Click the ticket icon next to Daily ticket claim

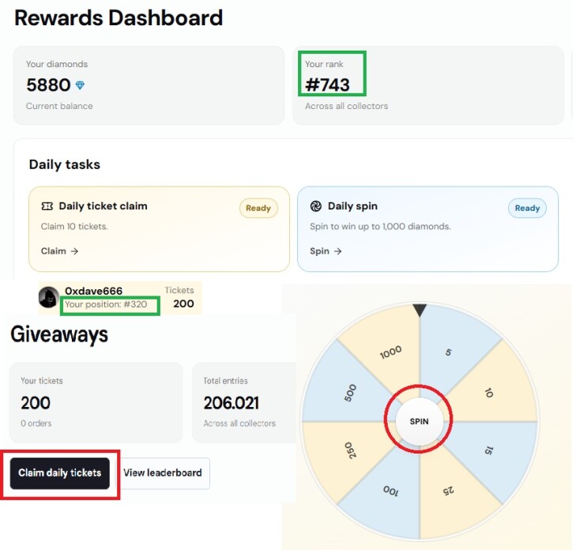(47, 206)
